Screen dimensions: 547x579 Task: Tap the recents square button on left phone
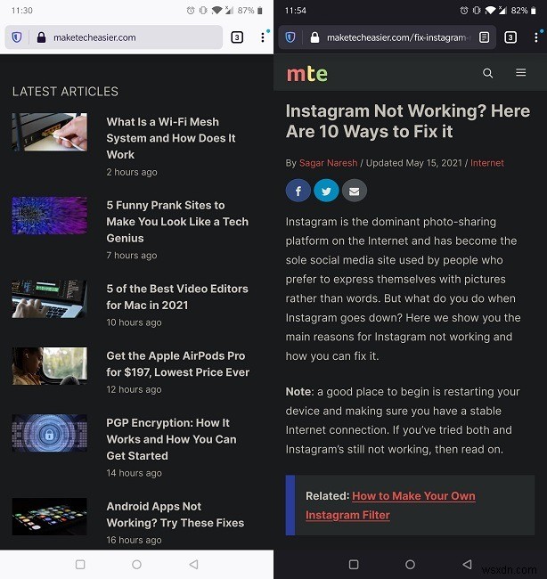point(80,564)
